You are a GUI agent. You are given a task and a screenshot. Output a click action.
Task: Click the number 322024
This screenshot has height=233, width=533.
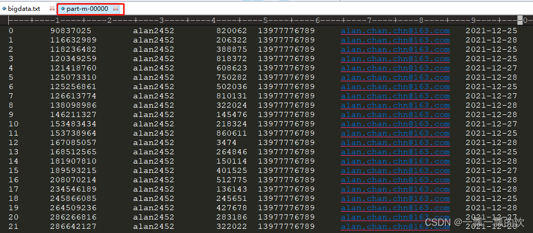pyautogui.click(x=232, y=105)
